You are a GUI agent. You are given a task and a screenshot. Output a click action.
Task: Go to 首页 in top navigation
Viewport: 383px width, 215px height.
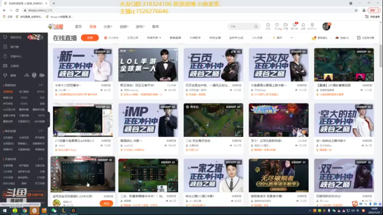click(78, 27)
